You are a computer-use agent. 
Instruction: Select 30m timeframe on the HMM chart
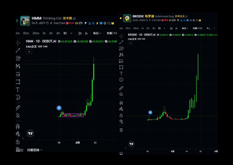pyautogui.click(x=36, y=33)
